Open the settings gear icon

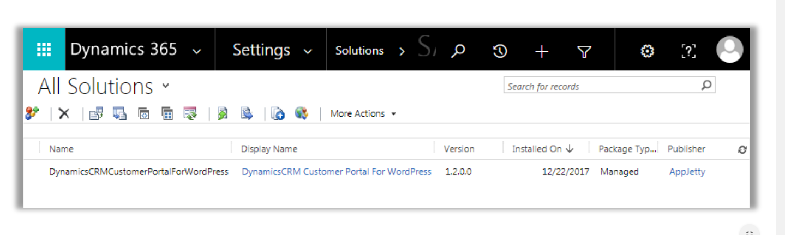647,51
